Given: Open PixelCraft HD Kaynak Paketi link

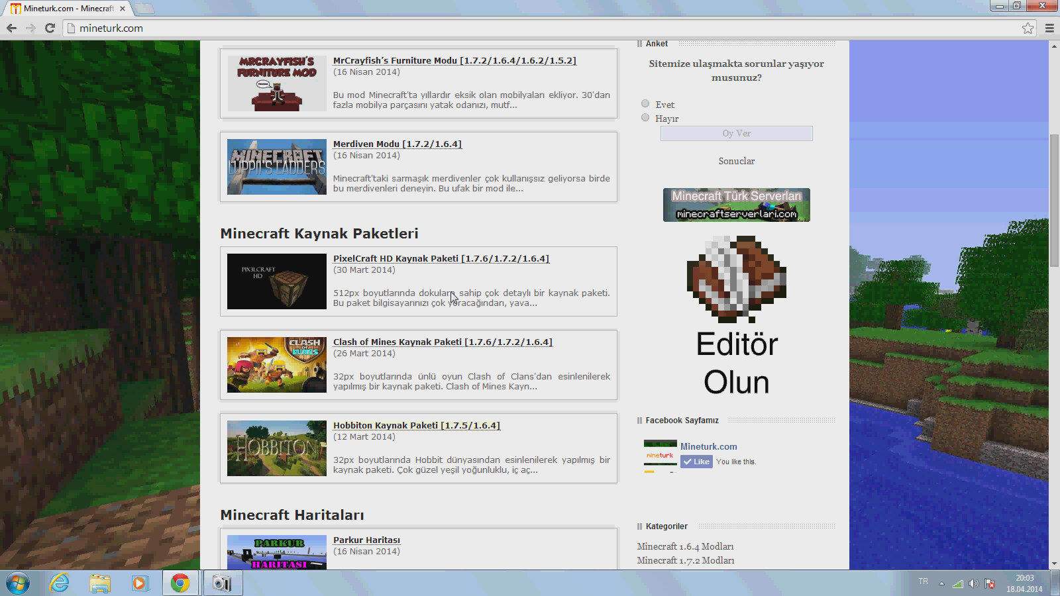Looking at the screenshot, I should (x=441, y=258).
